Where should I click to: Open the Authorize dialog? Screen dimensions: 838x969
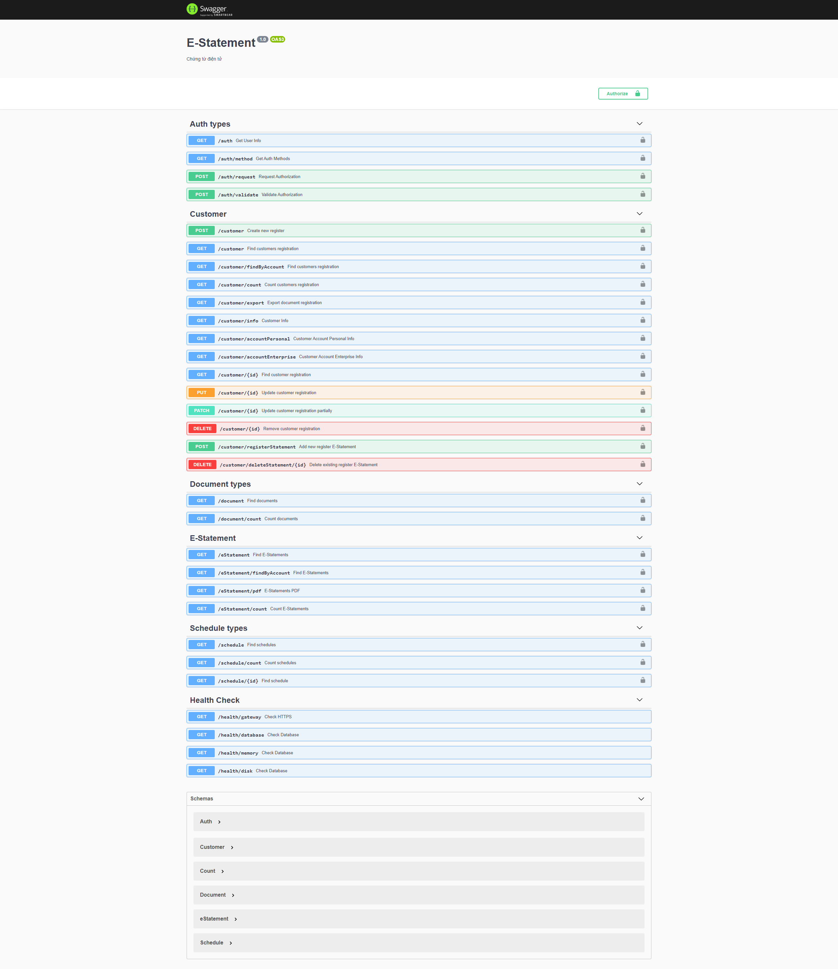click(x=623, y=94)
